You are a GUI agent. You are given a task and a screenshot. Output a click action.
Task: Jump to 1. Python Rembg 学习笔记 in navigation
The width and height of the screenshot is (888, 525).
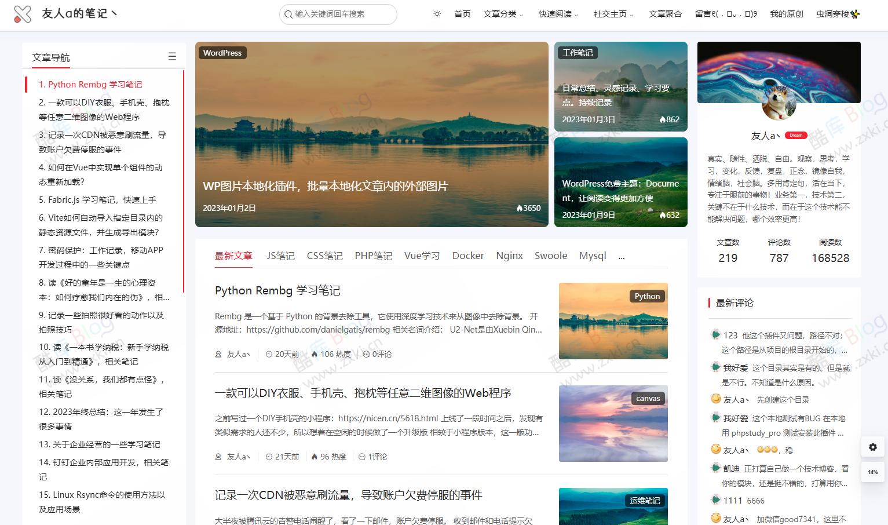coord(90,85)
